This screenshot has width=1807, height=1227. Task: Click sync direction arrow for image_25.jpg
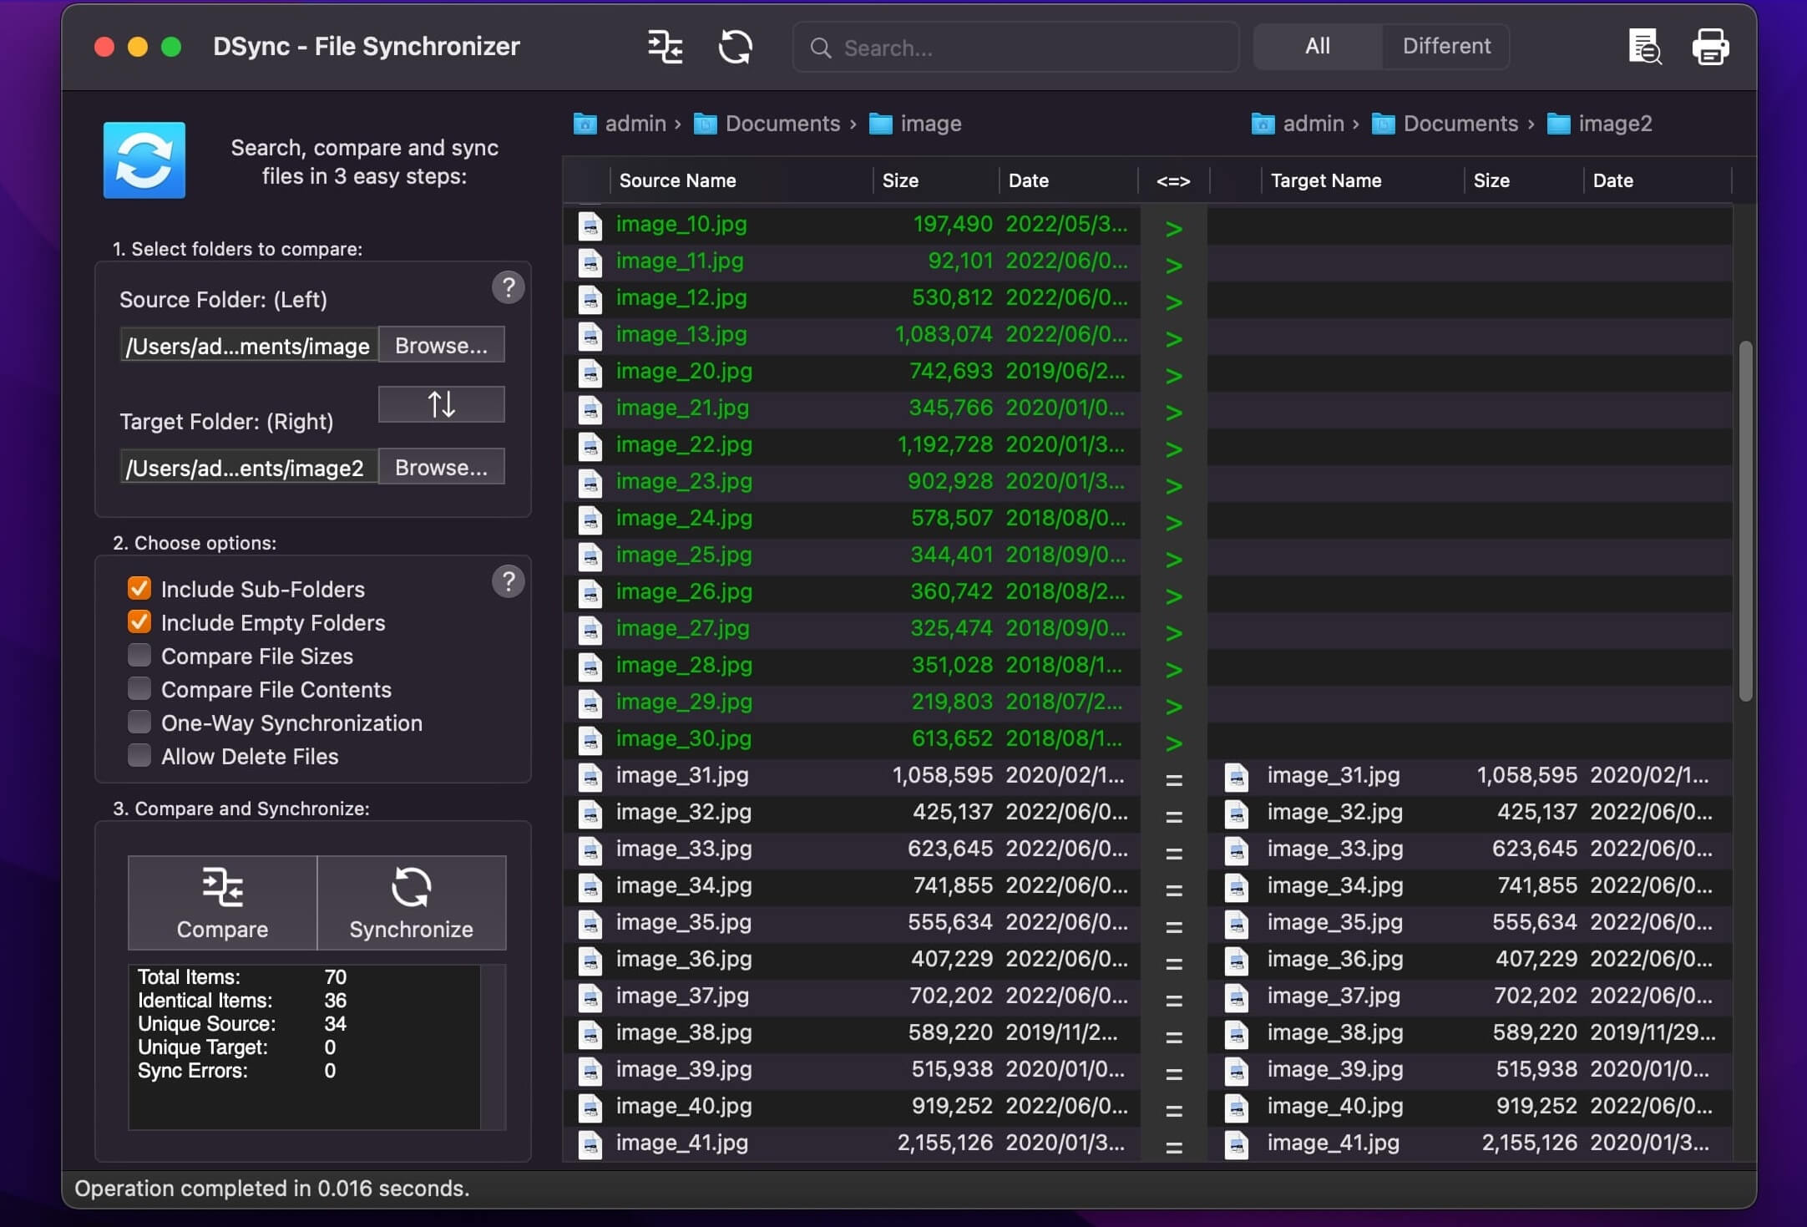1173,559
